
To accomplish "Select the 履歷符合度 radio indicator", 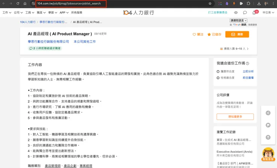I will click(x=218, y=72).
